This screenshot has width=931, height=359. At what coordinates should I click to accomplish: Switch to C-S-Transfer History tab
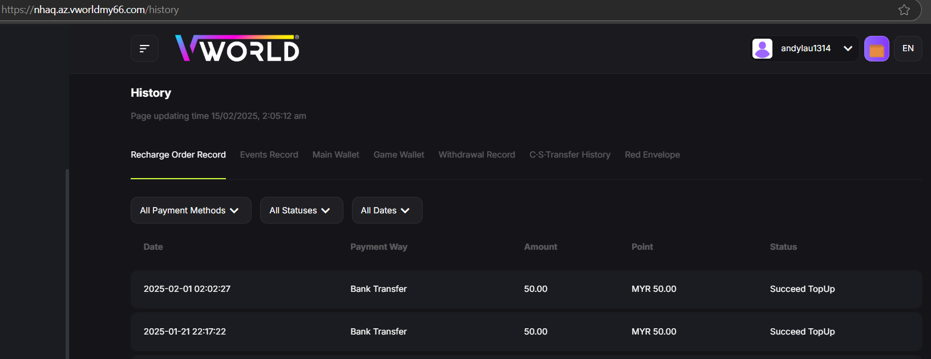[x=570, y=155]
